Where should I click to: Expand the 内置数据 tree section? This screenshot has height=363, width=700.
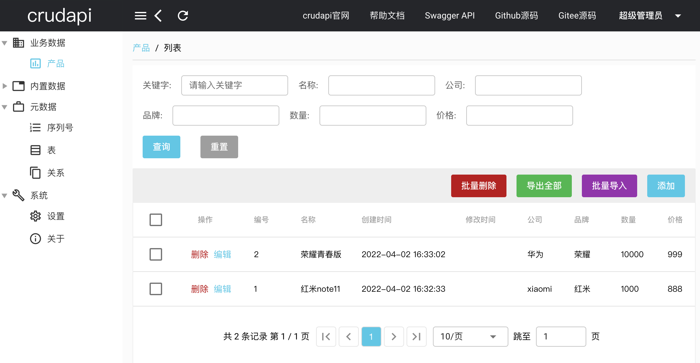[x=47, y=86]
